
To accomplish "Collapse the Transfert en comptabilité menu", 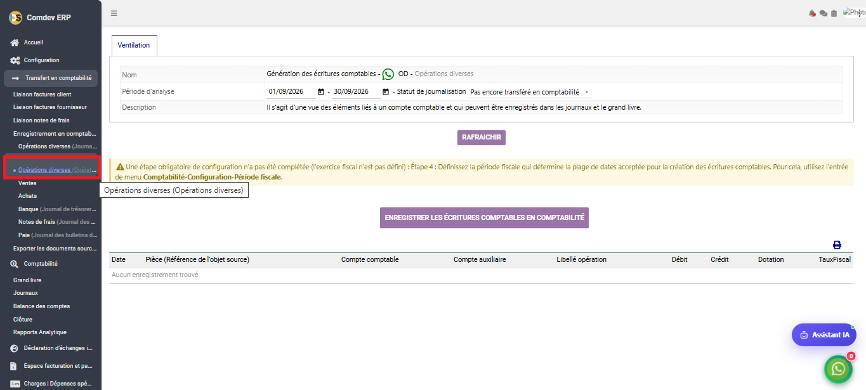I will point(51,78).
